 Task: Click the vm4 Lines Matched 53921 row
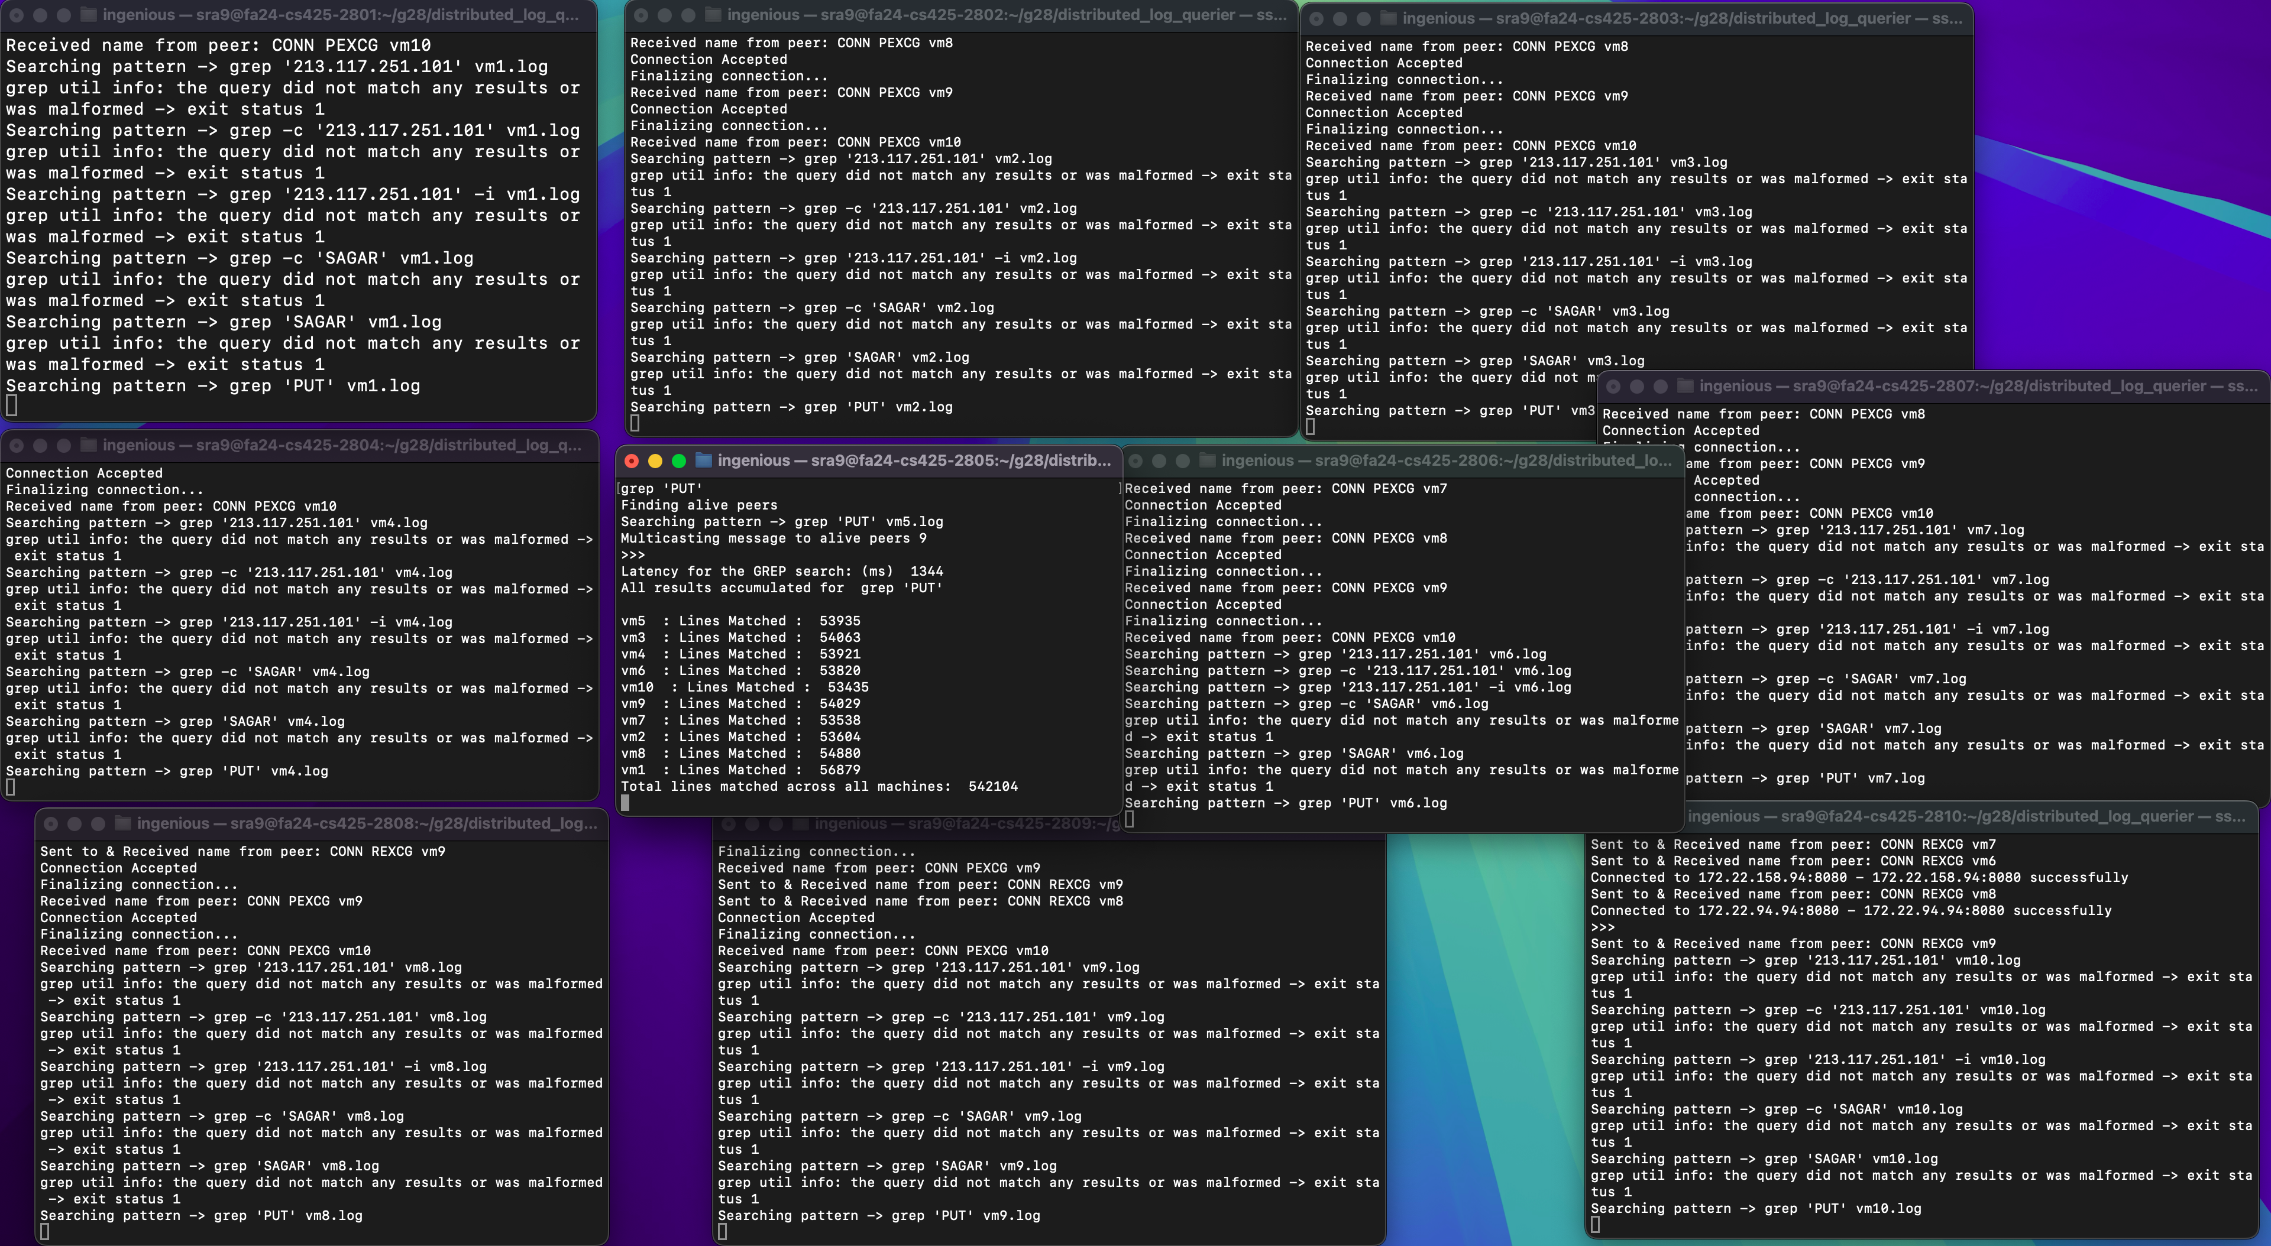click(740, 654)
